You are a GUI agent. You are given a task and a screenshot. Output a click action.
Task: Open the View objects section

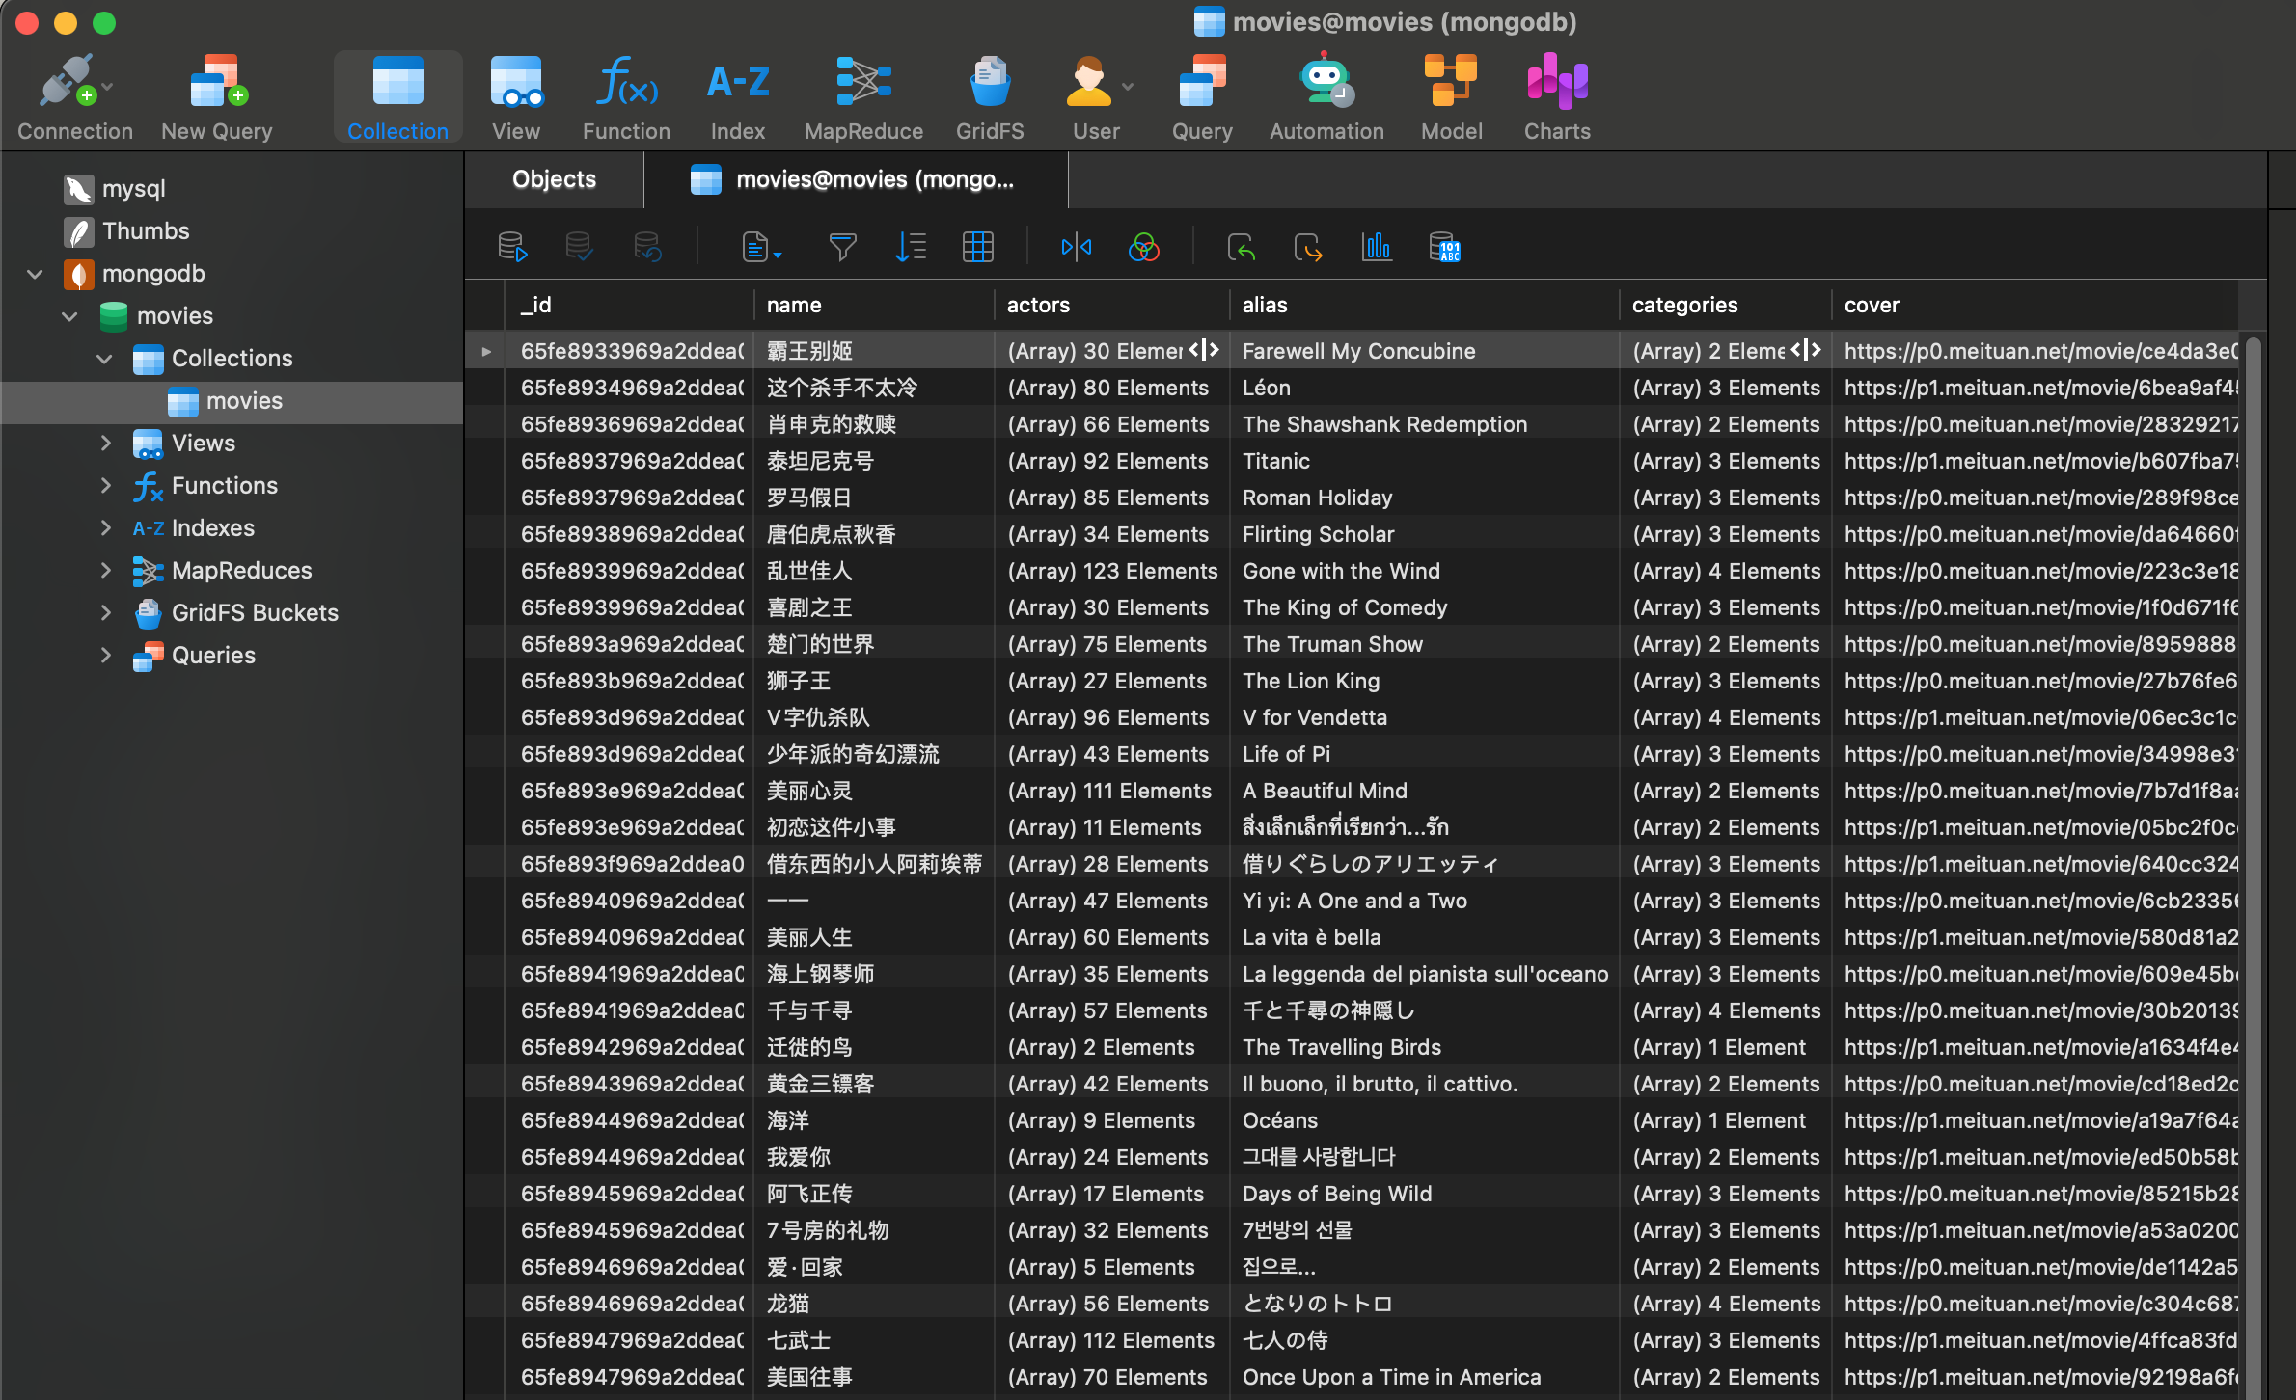point(516,98)
